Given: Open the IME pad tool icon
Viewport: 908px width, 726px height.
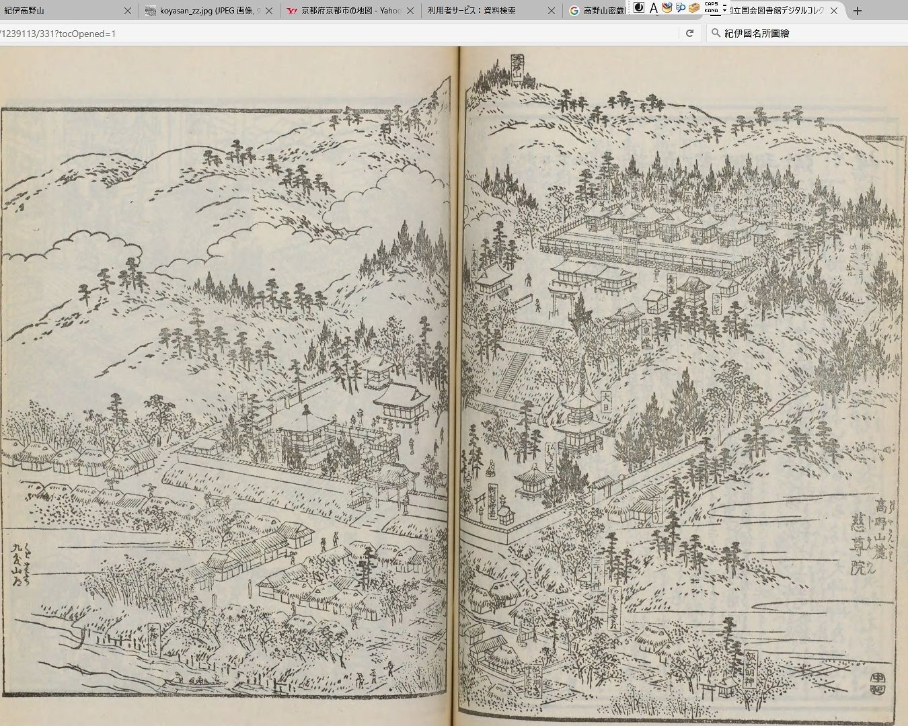Looking at the screenshot, I should click(x=667, y=8).
